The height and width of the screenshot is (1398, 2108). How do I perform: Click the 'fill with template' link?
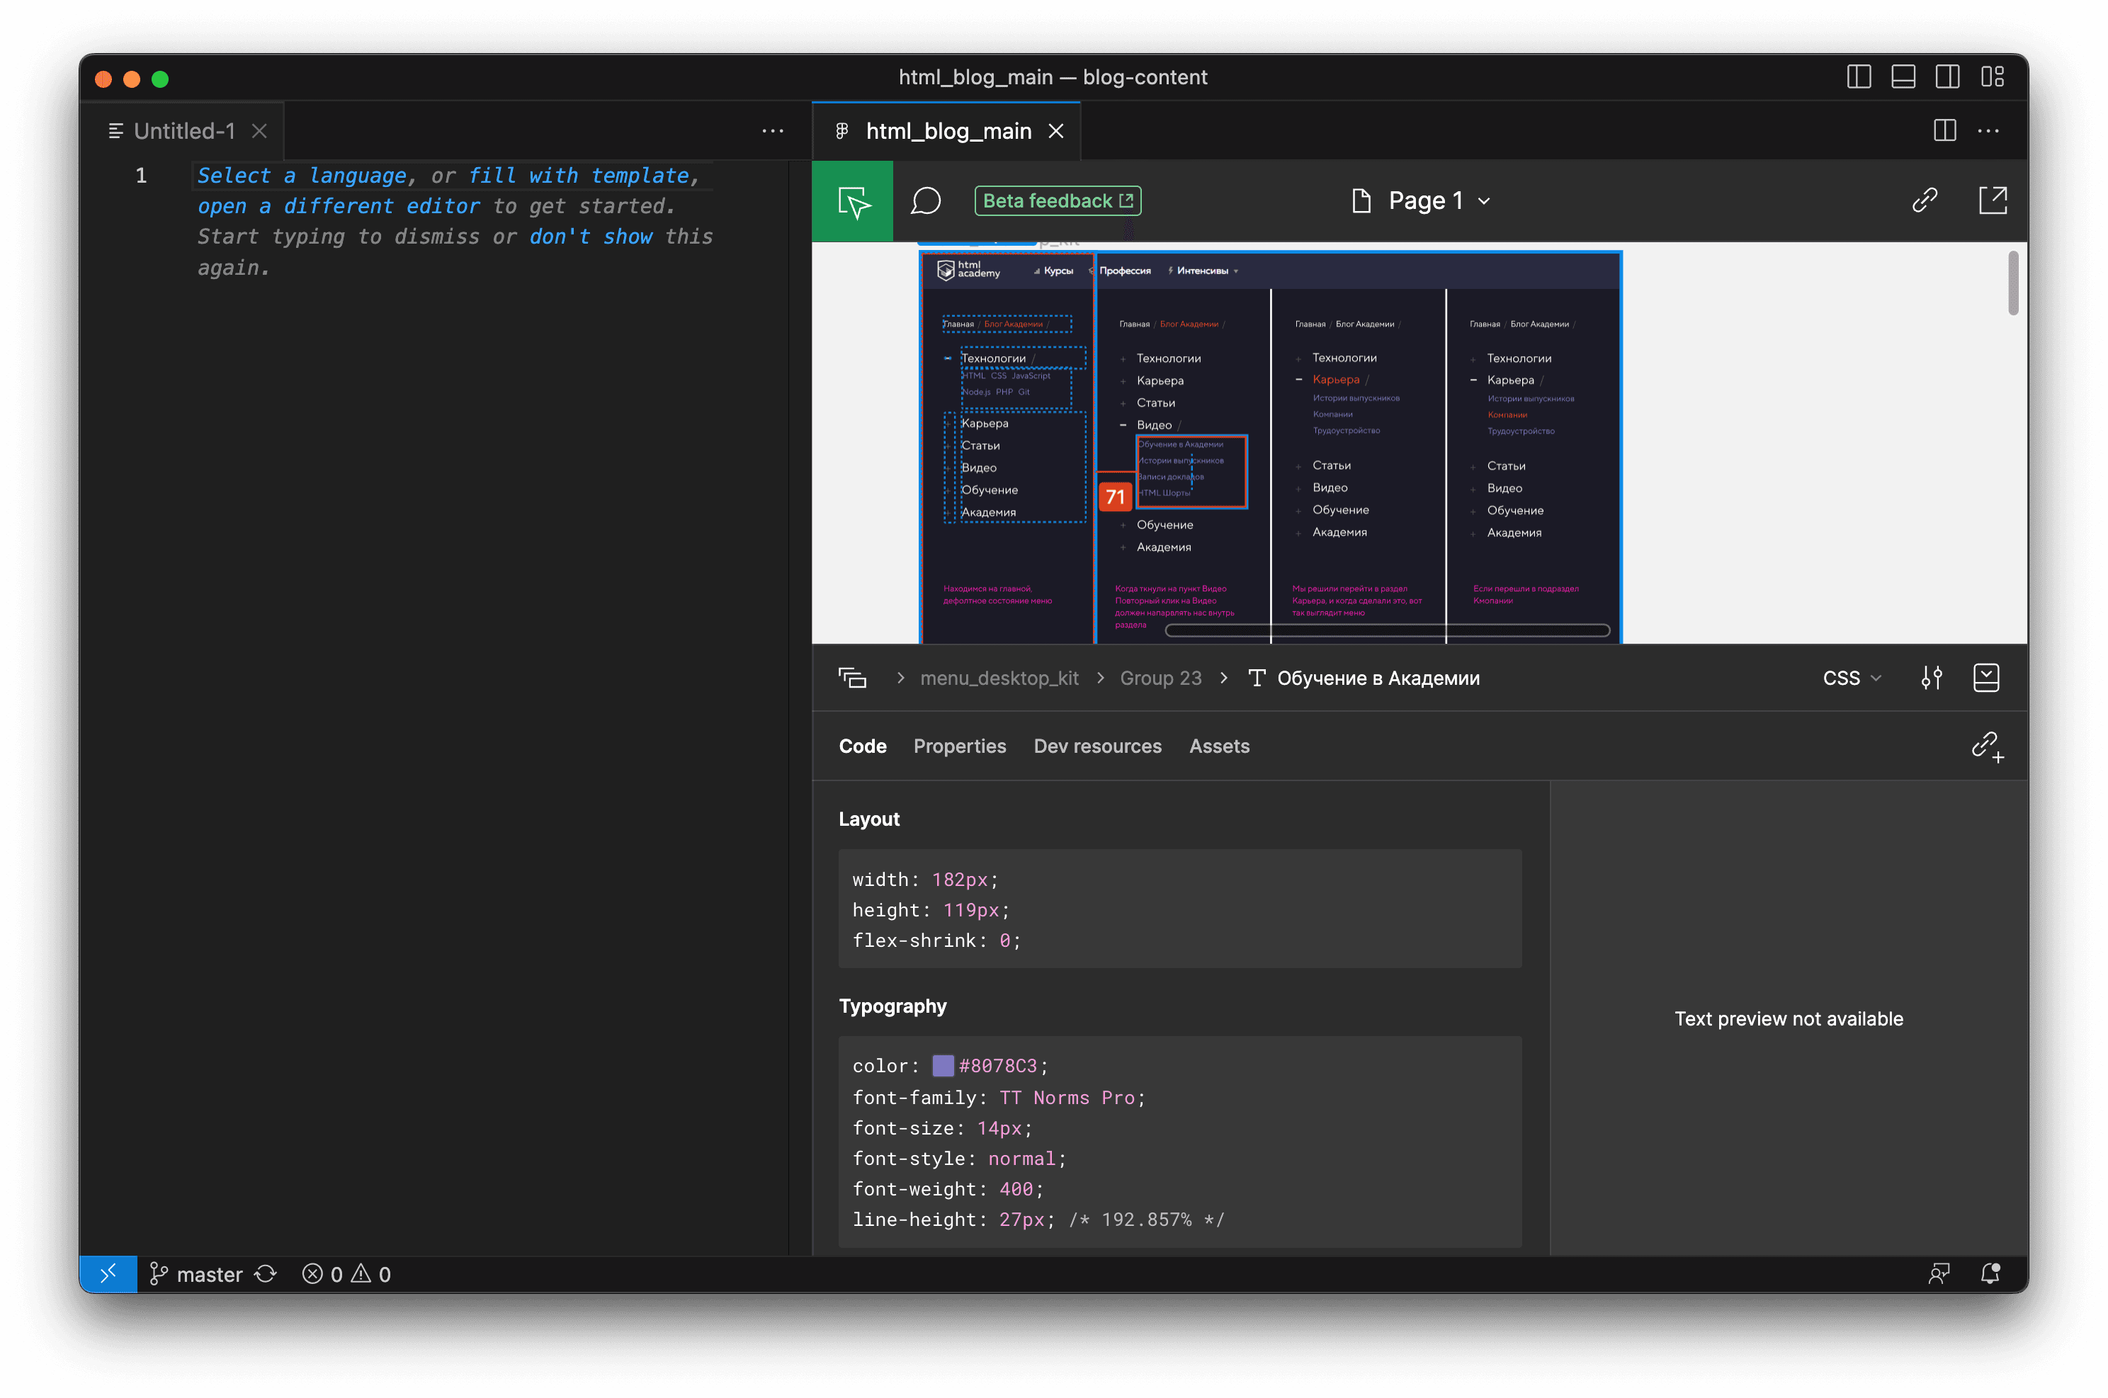click(579, 176)
